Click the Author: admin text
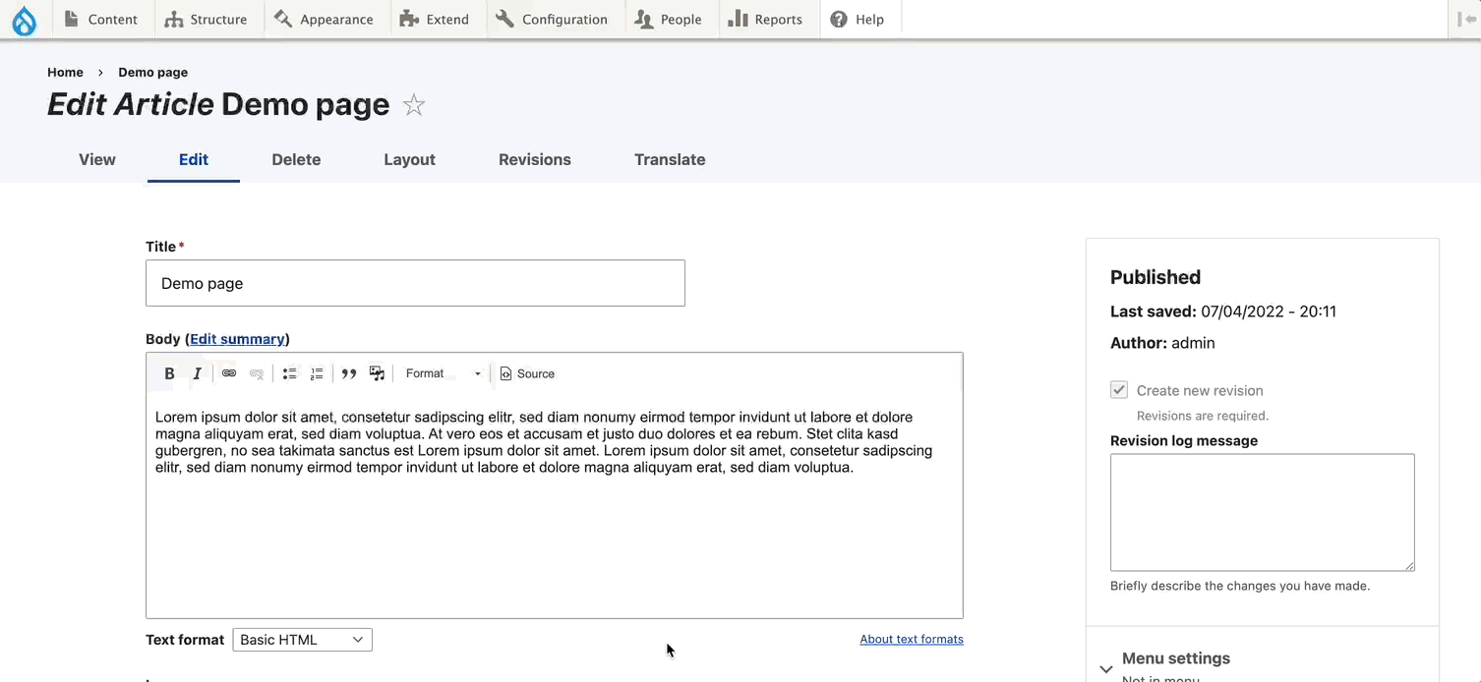The image size is (1481, 682). pos(1162,343)
